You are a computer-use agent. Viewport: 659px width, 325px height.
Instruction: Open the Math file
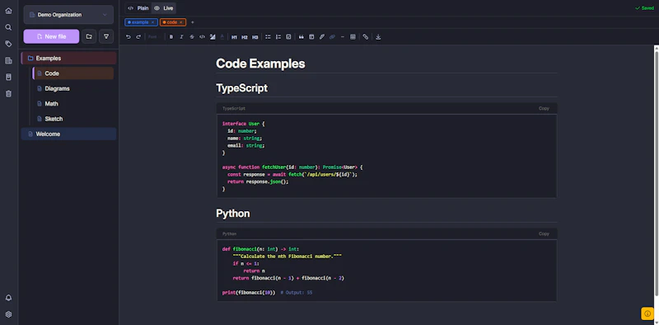click(73, 104)
